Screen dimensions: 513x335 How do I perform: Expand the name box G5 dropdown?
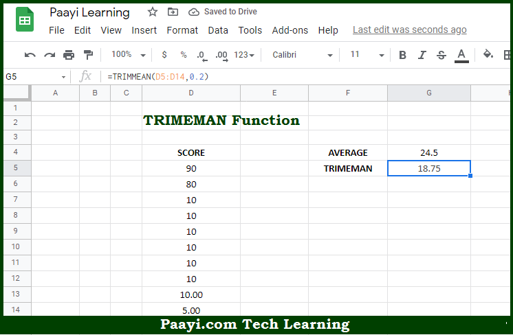click(63, 77)
